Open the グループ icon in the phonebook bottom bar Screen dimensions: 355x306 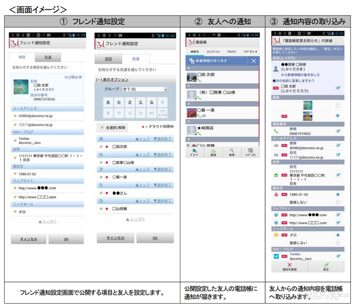[194, 152]
